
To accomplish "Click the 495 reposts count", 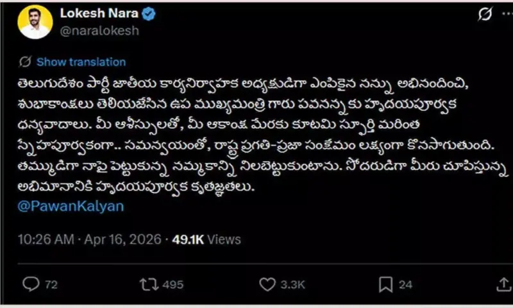I will tap(173, 284).
